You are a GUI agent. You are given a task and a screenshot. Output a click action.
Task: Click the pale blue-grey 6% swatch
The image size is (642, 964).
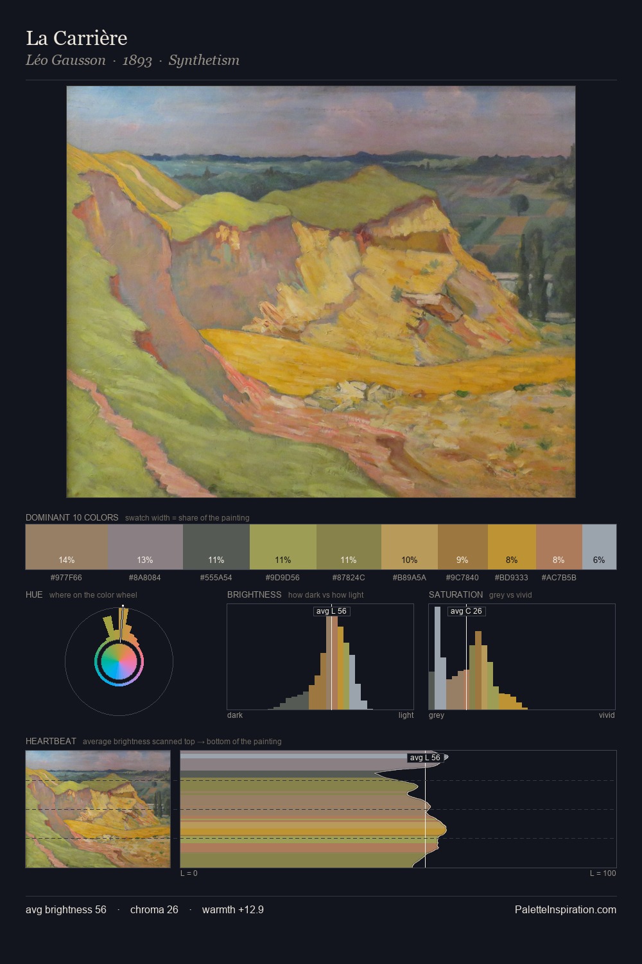click(599, 547)
